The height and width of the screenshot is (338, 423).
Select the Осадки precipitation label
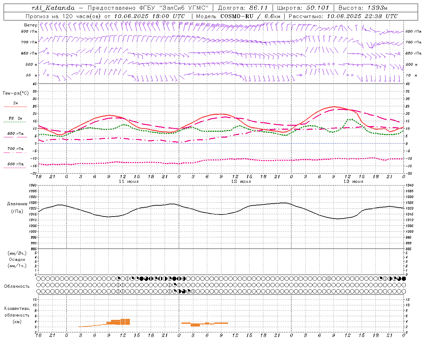(x=17, y=259)
